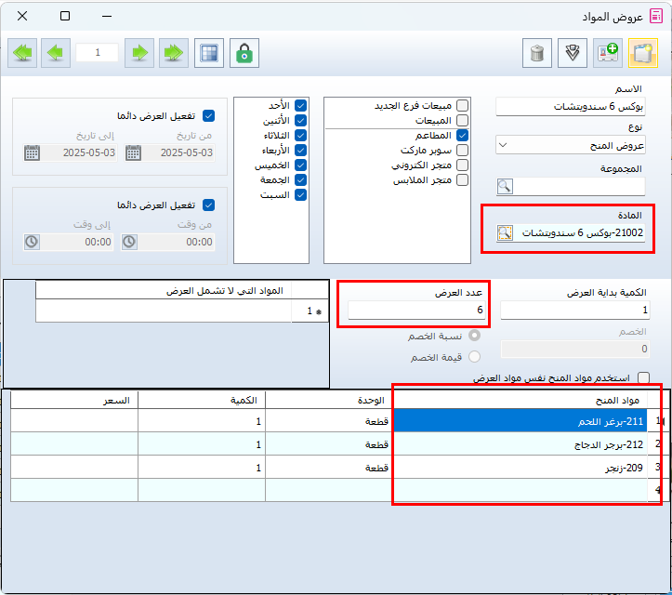The image size is (672, 595).
Task: Open search icon in المادة field
Action: tap(505, 232)
